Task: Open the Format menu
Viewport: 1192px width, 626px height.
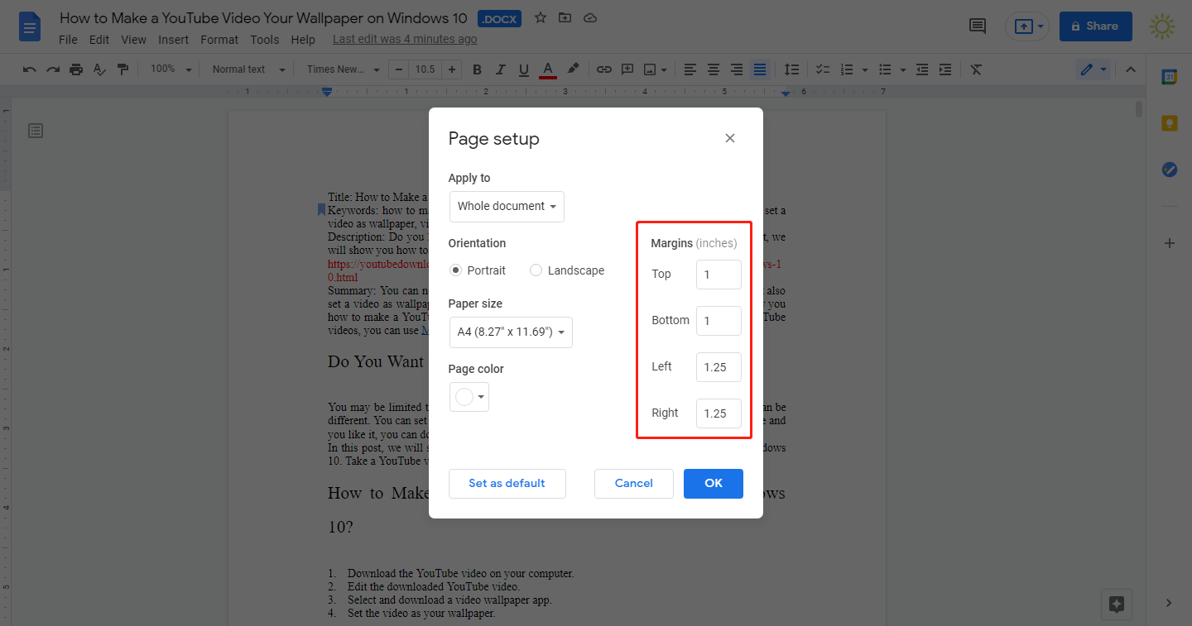Action: click(x=219, y=40)
